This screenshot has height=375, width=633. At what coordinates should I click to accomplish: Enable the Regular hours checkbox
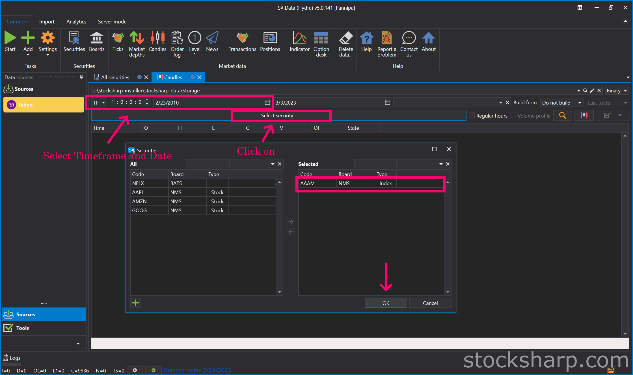472,116
